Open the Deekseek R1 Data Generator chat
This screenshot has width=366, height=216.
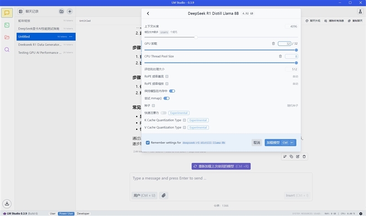pyautogui.click(x=46, y=44)
